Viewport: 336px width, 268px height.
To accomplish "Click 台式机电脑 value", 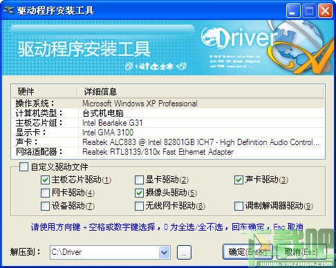I will tap(103, 113).
